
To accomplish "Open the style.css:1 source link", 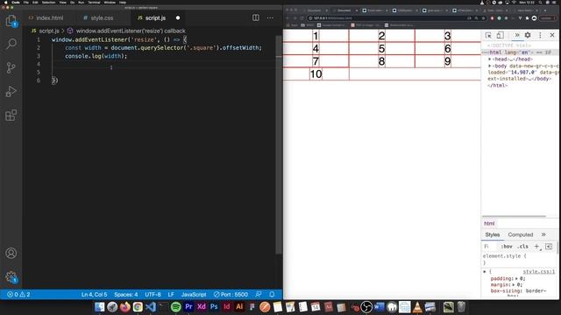I will pyautogui.click(x=538, y=272).
